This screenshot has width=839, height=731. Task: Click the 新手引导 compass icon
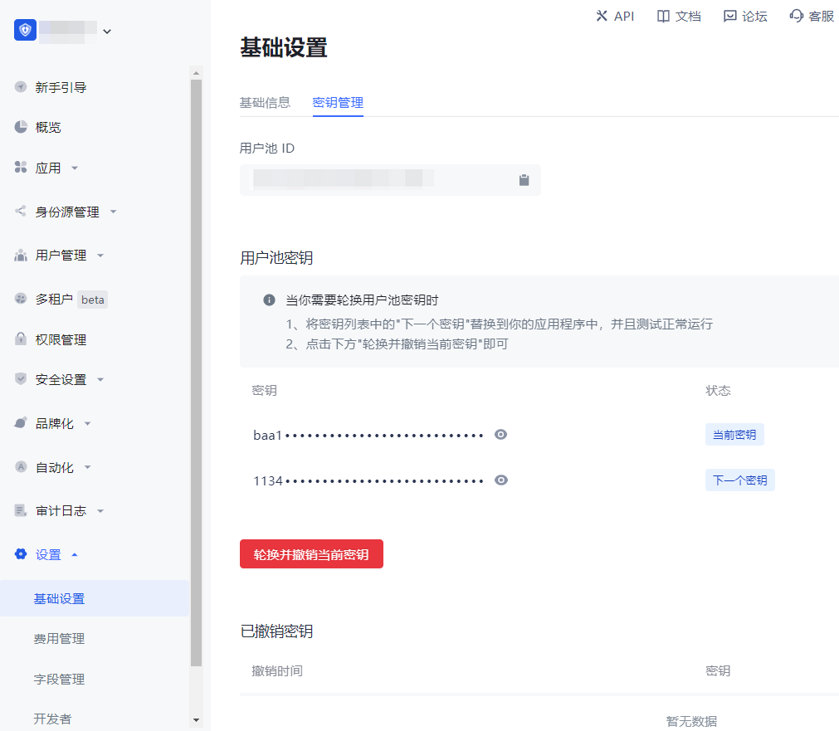[21, 87]
